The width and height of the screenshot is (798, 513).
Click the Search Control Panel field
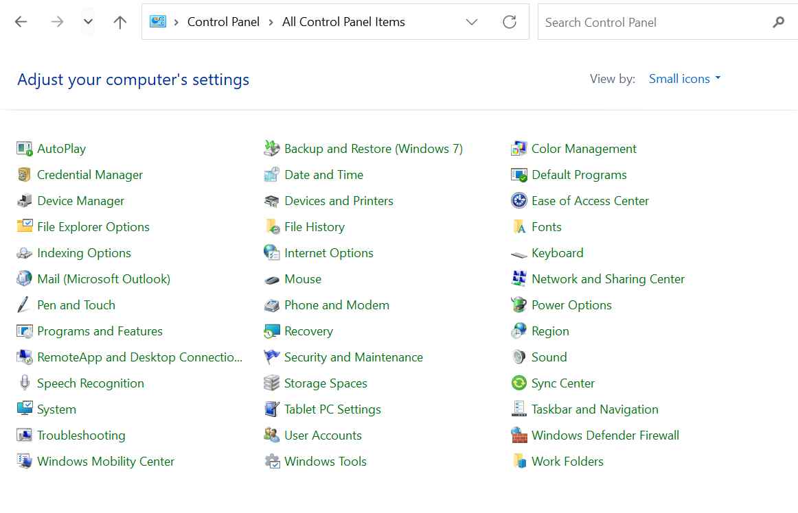(x=652, y=22)
